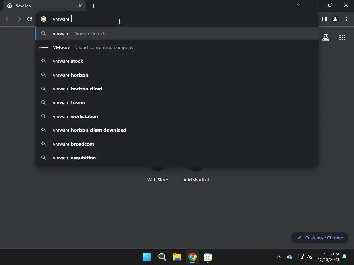Close the New Tab tab
The width and height of the screenshot is (354, 265).
point(80,6)
